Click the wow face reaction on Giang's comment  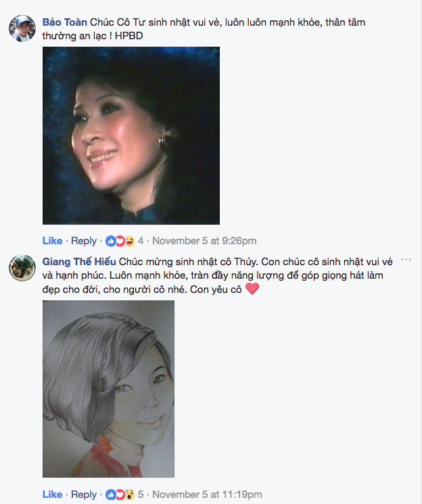pos(129,495)
